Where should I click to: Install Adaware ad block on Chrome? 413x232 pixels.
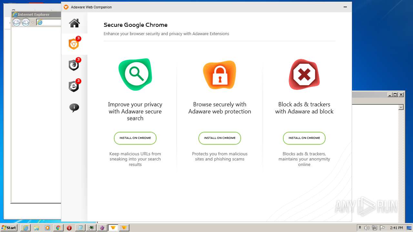[x=304, y=138]
